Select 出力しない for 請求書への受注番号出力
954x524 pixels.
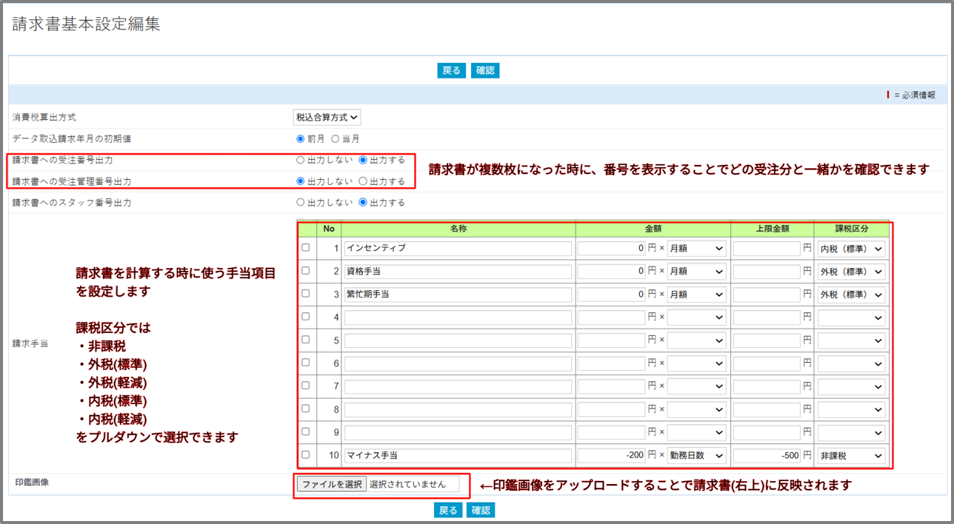coord(300,160)
